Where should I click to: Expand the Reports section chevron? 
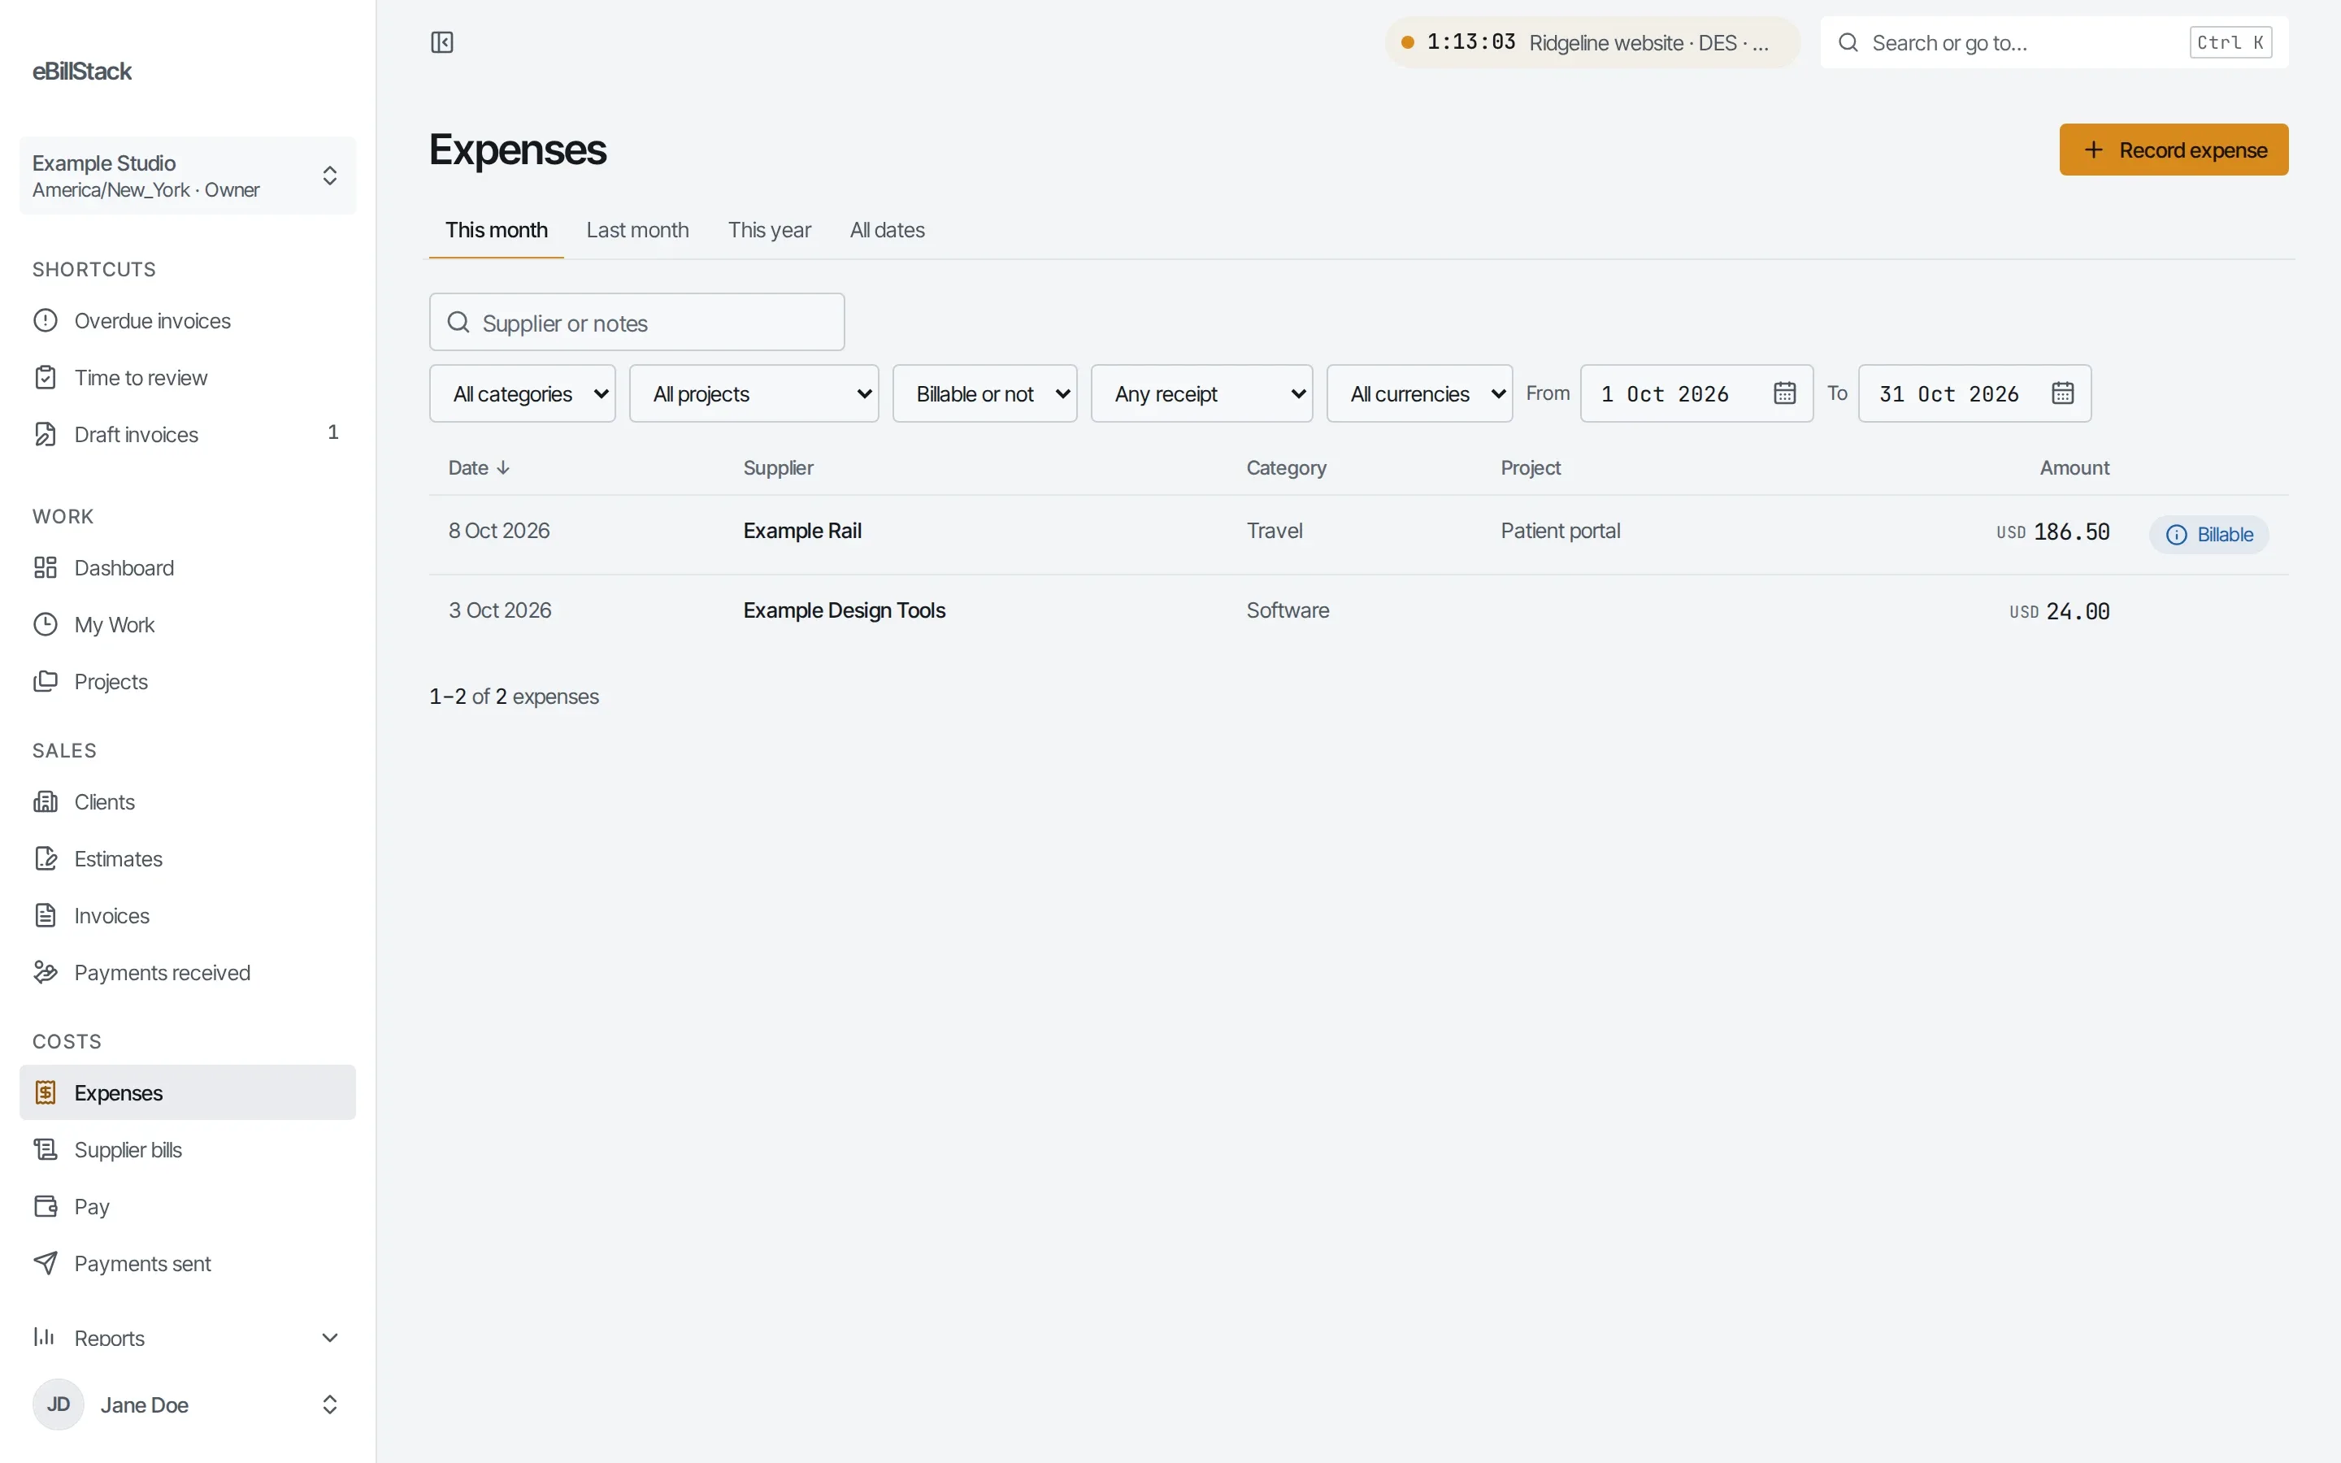(x=329, y=1337)
